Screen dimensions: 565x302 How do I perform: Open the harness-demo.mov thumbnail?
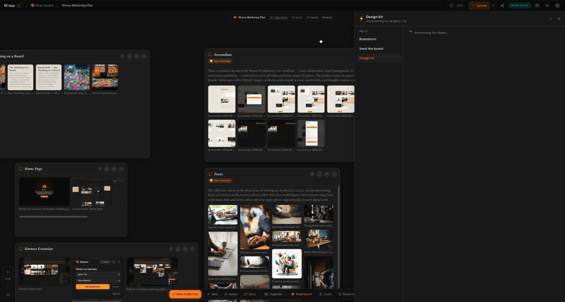pyautogui.click(x=44, y=271)
